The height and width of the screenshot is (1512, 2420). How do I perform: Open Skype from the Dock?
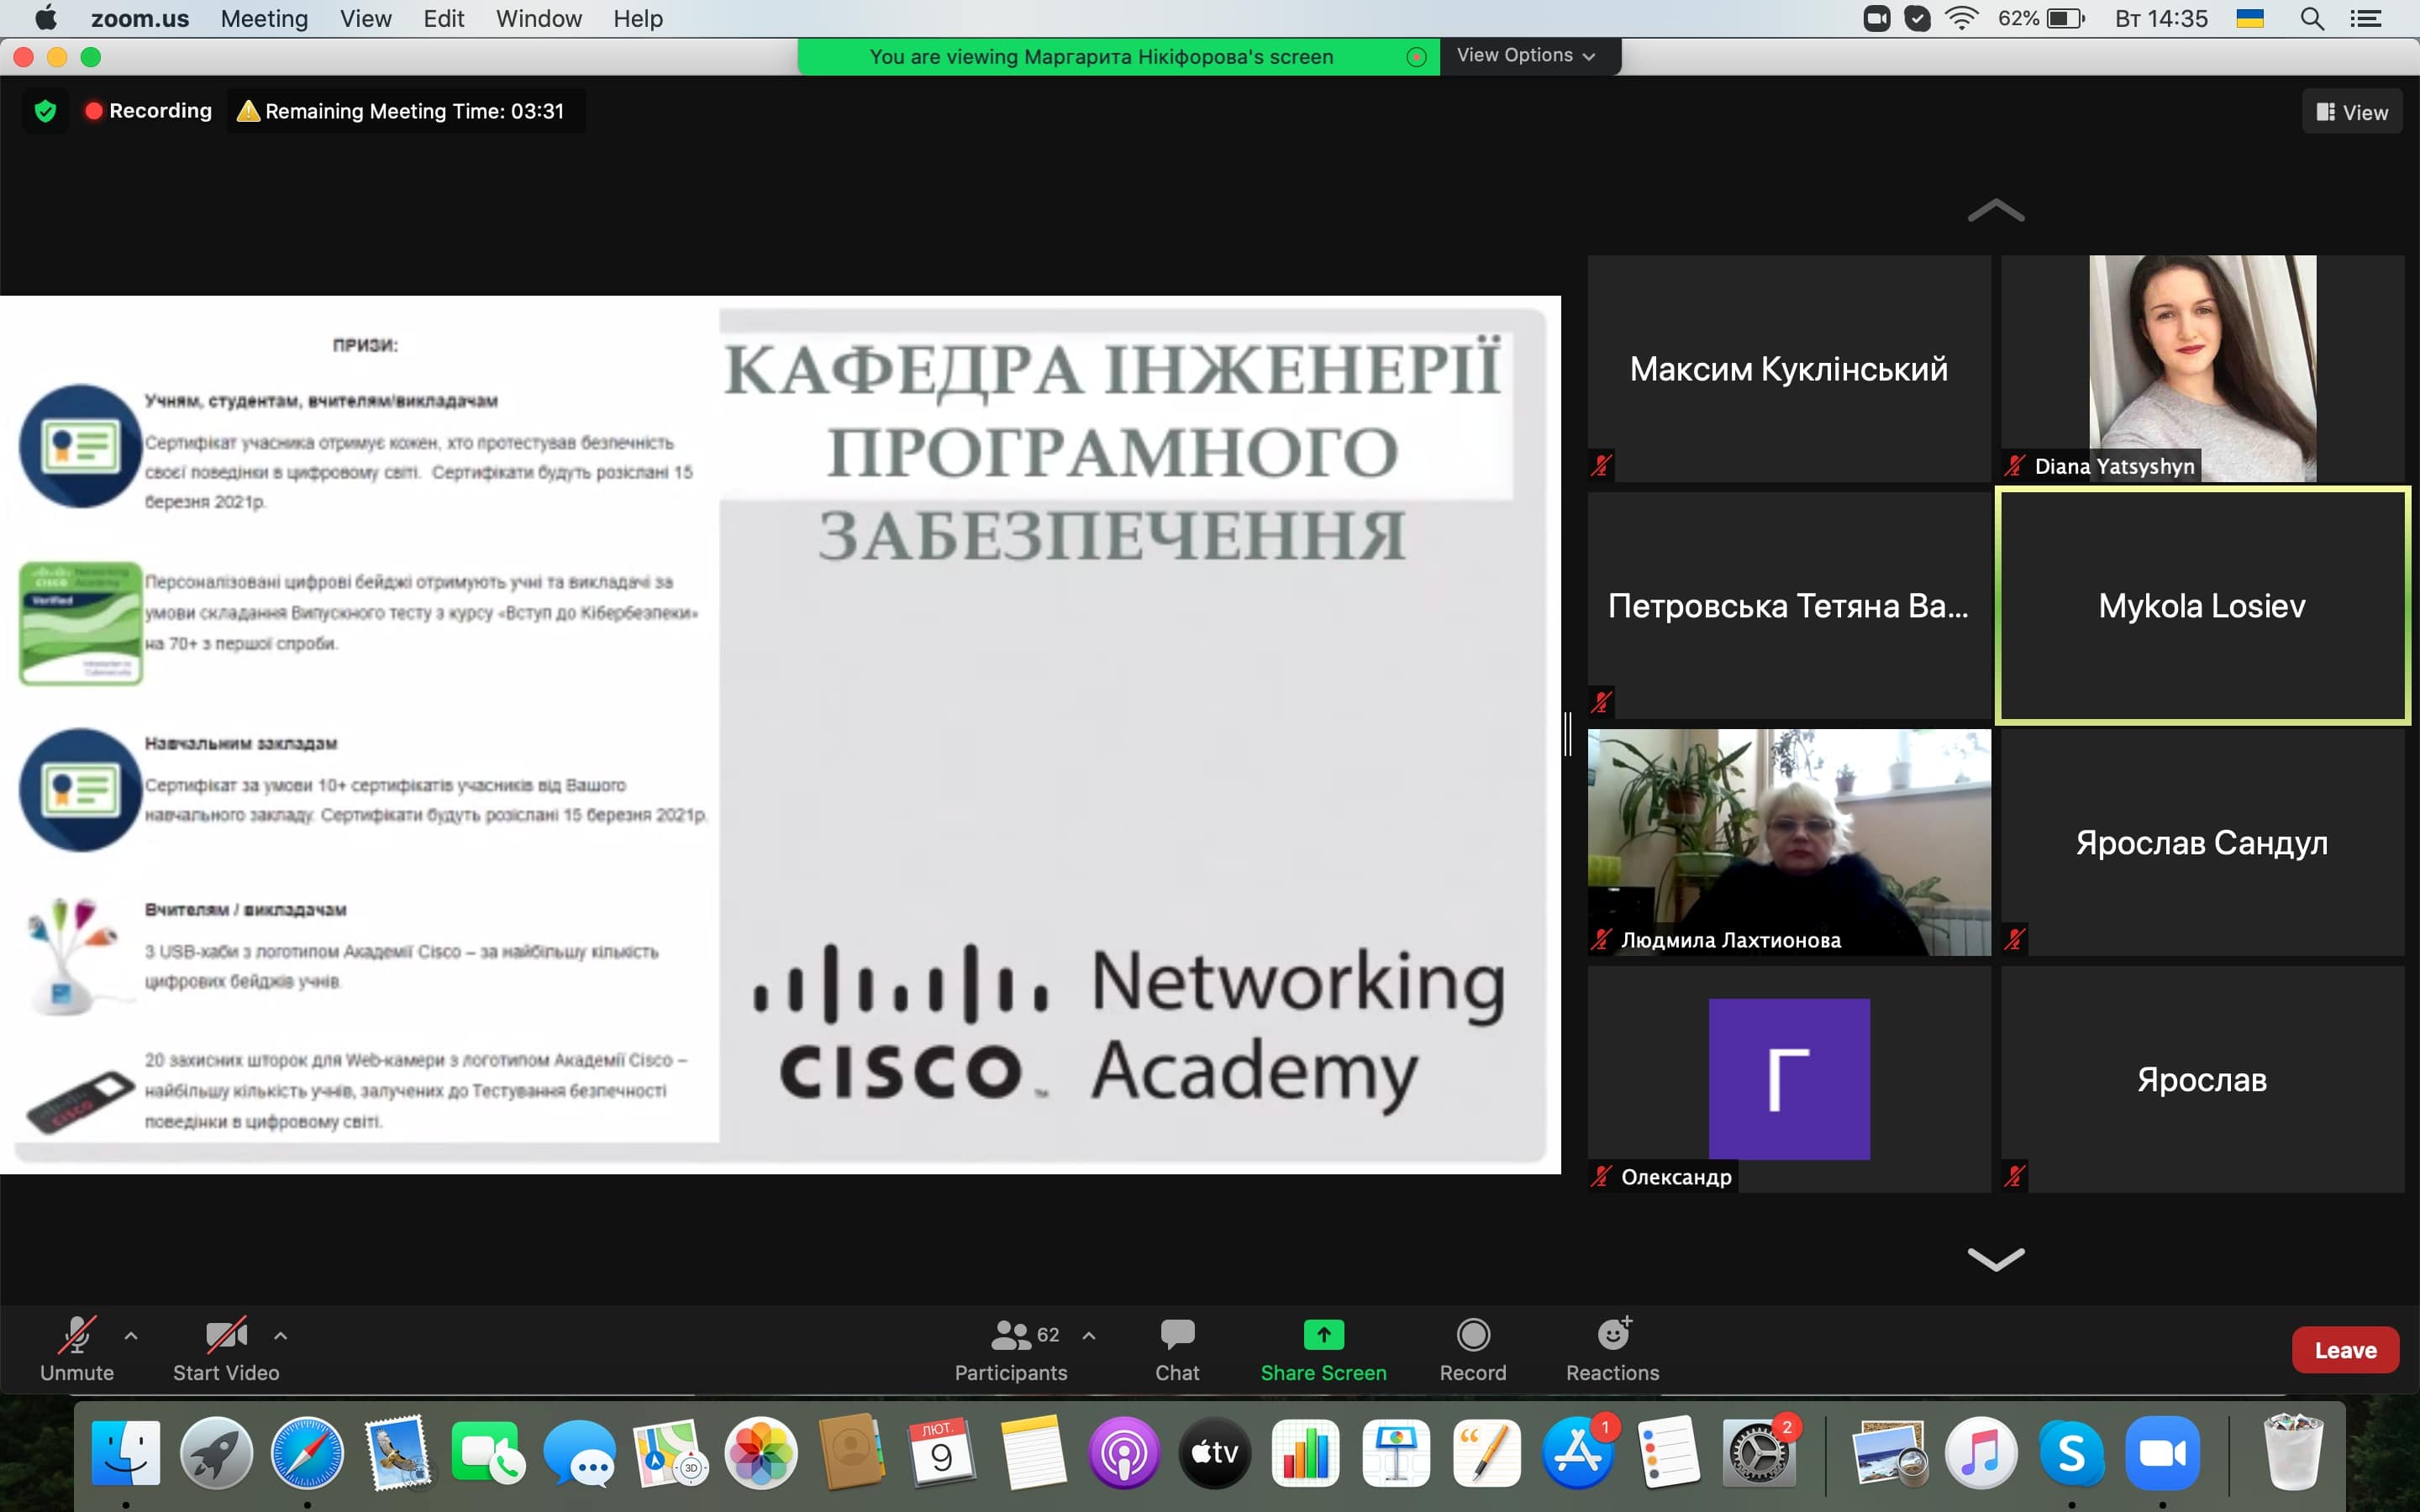(x=2071, y=1452)
